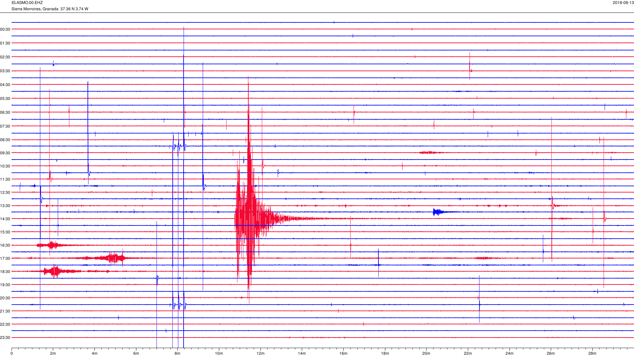Click the 8m axis tick label

click(x=178, y=353)
